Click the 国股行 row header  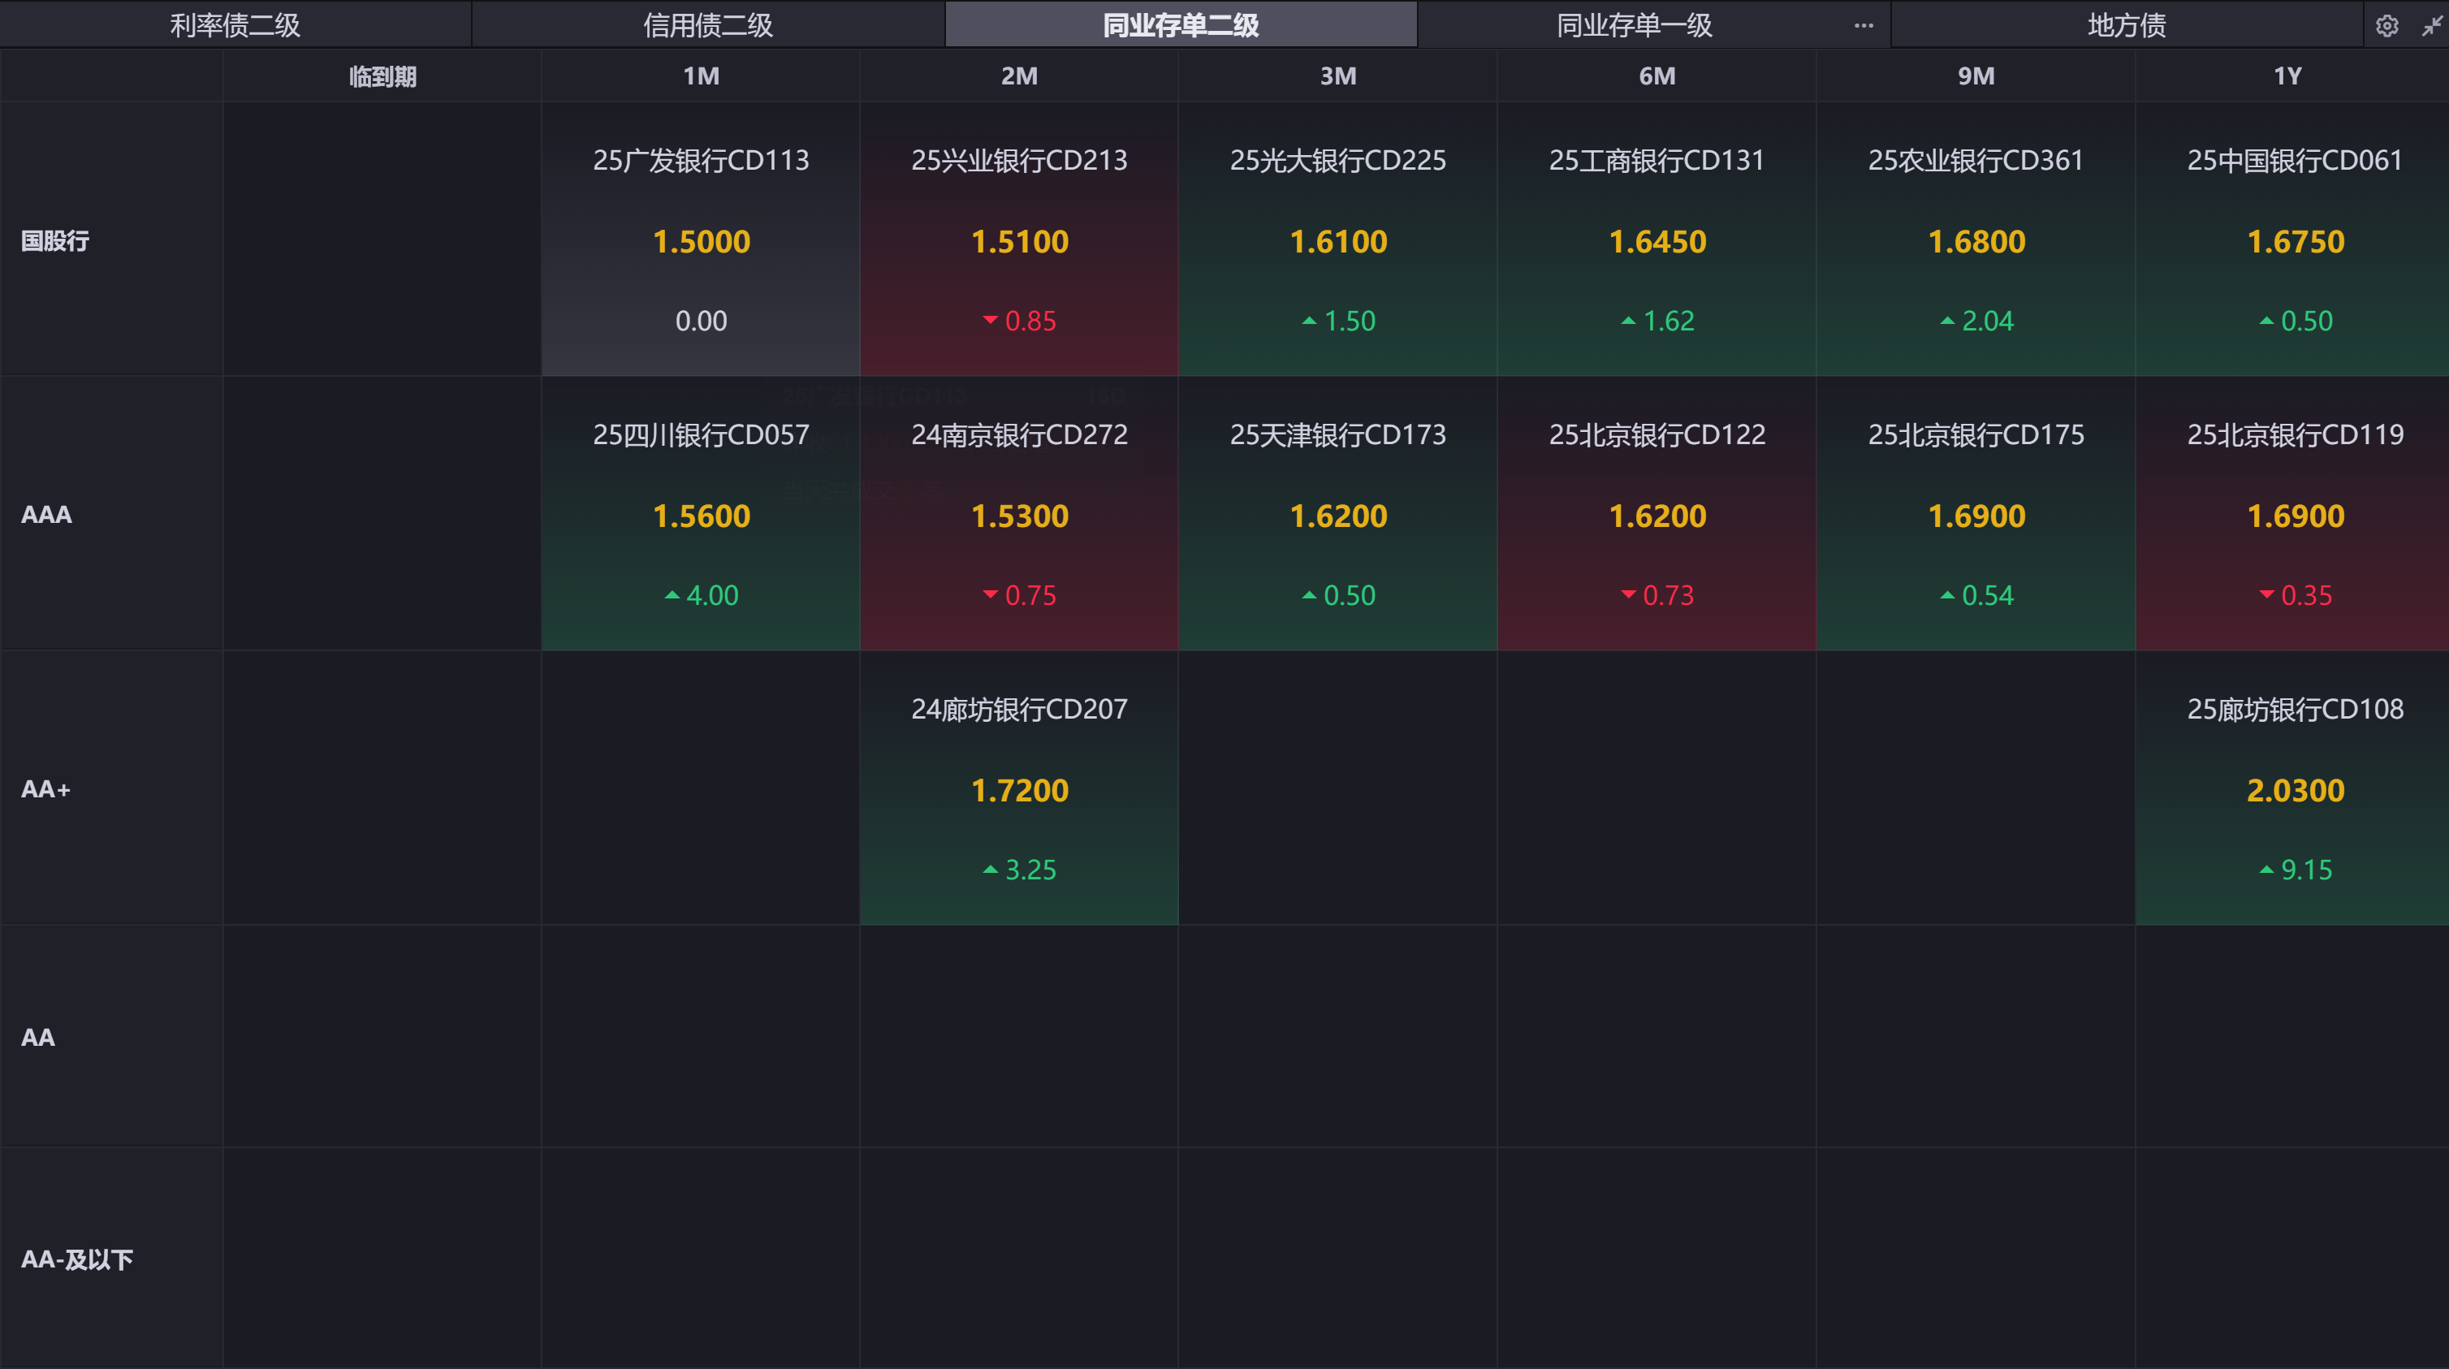(x=55, y=241)
